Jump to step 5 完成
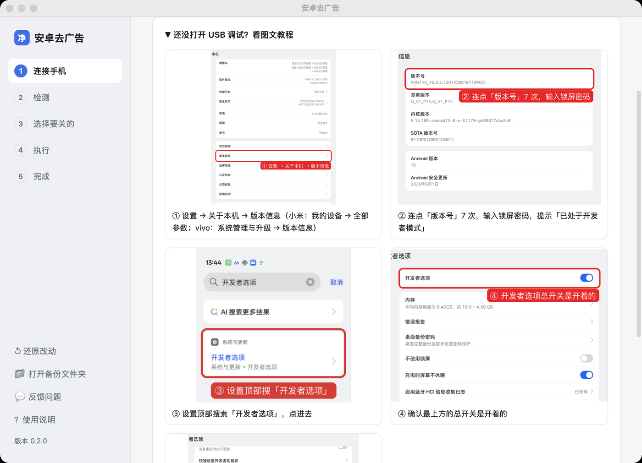This screenshot has width=642, height=463. [x=65, y=176]
